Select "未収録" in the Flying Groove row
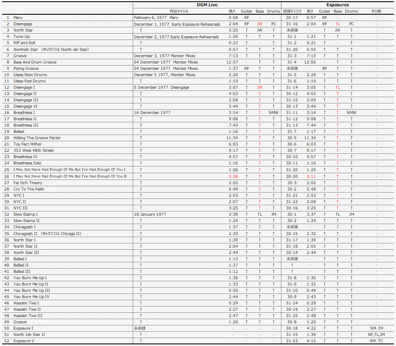396x346 pixels. (292, 68)
